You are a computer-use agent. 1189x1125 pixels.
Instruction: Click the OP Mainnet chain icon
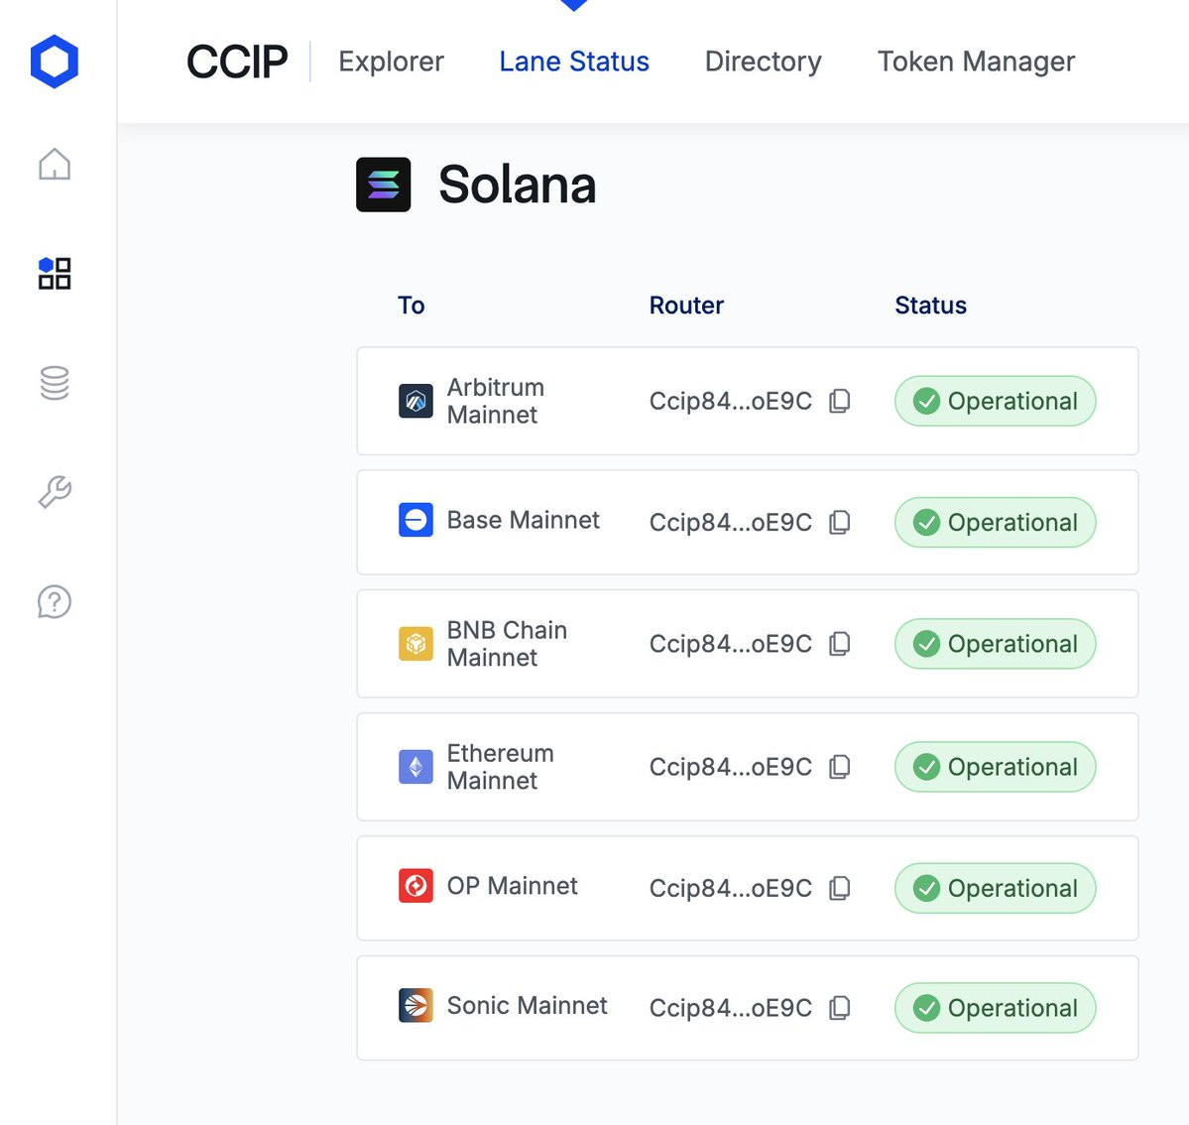(x=416, y=885)
